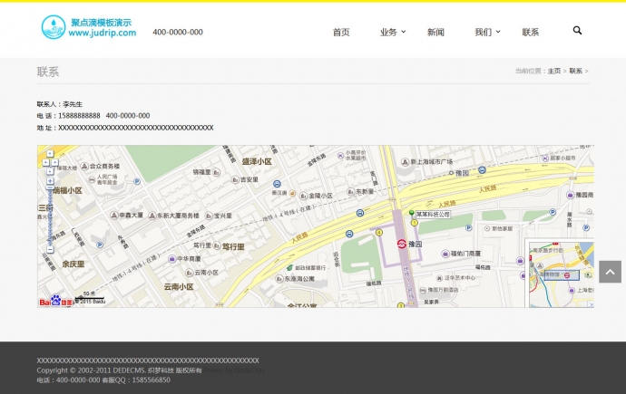Click the 余庆里 map label
626x394 pixels.
coord(73,264)
